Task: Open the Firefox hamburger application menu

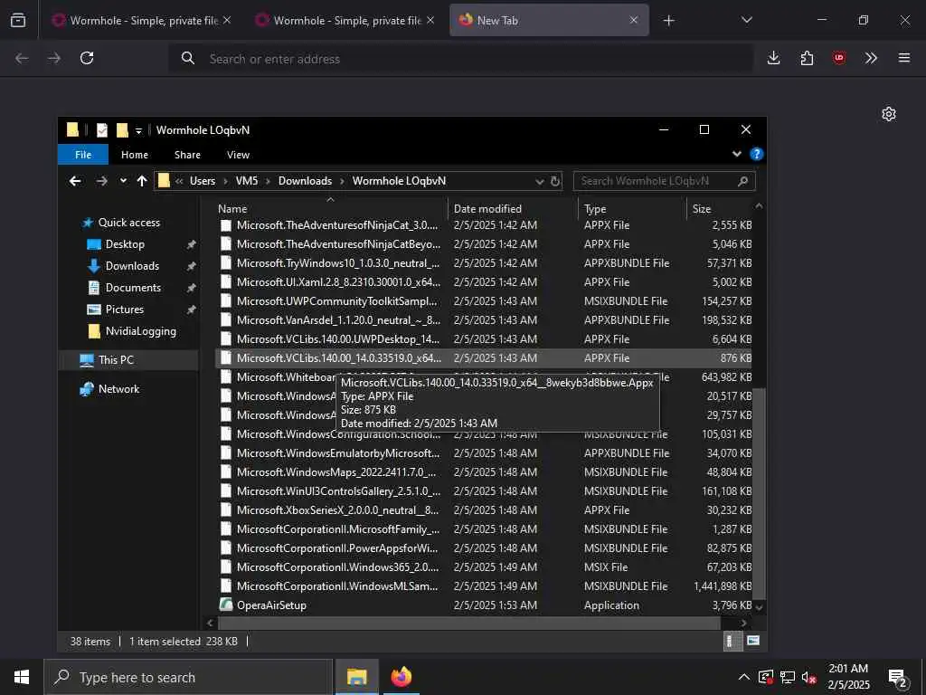Action: 904,58
